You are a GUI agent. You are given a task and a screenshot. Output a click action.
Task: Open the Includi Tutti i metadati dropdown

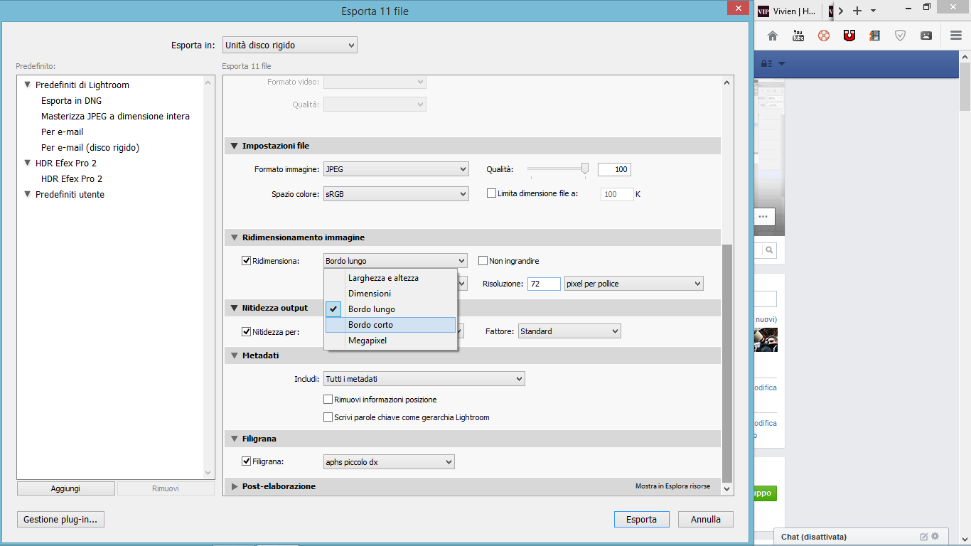click(x=424, y=379)
